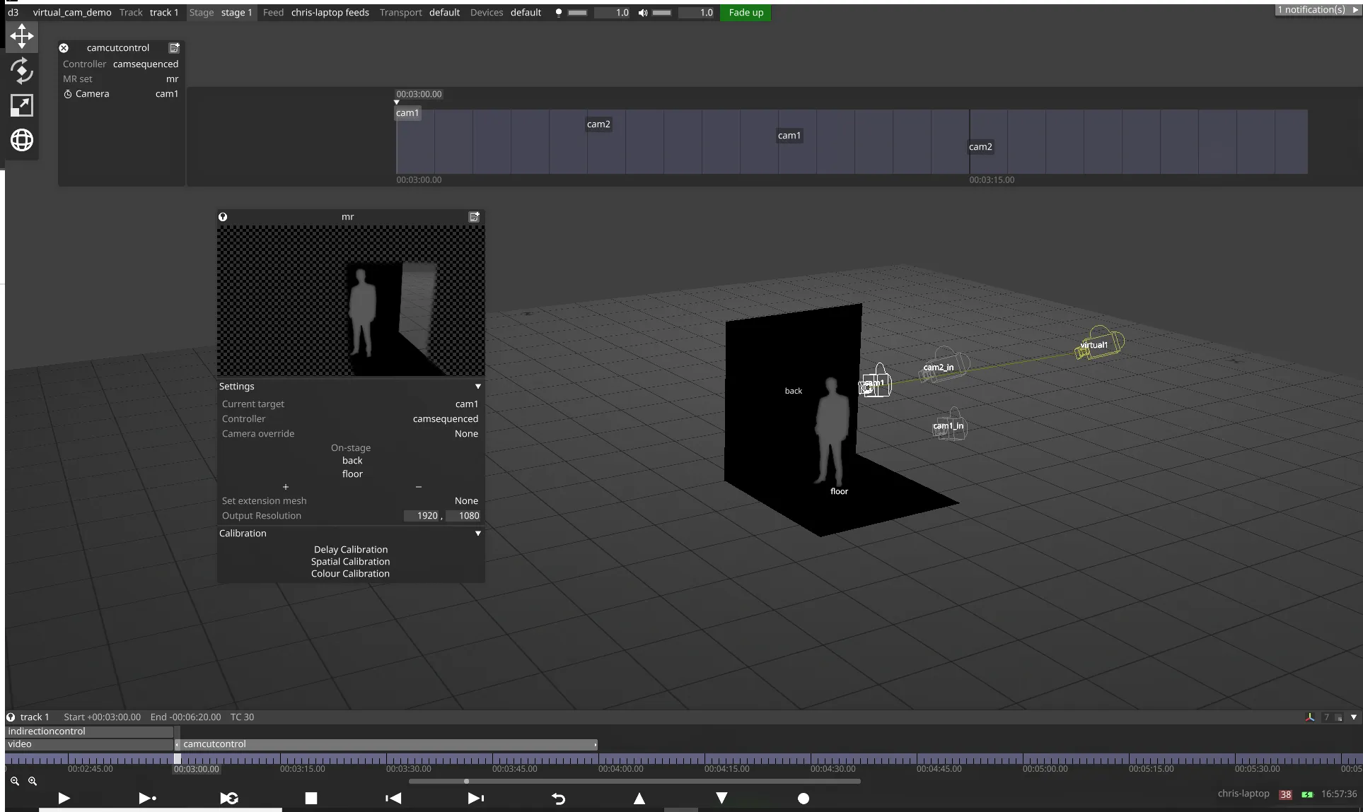Select the scale tool icon
This screenshot has height=812, width=1363.
[22, 105]
